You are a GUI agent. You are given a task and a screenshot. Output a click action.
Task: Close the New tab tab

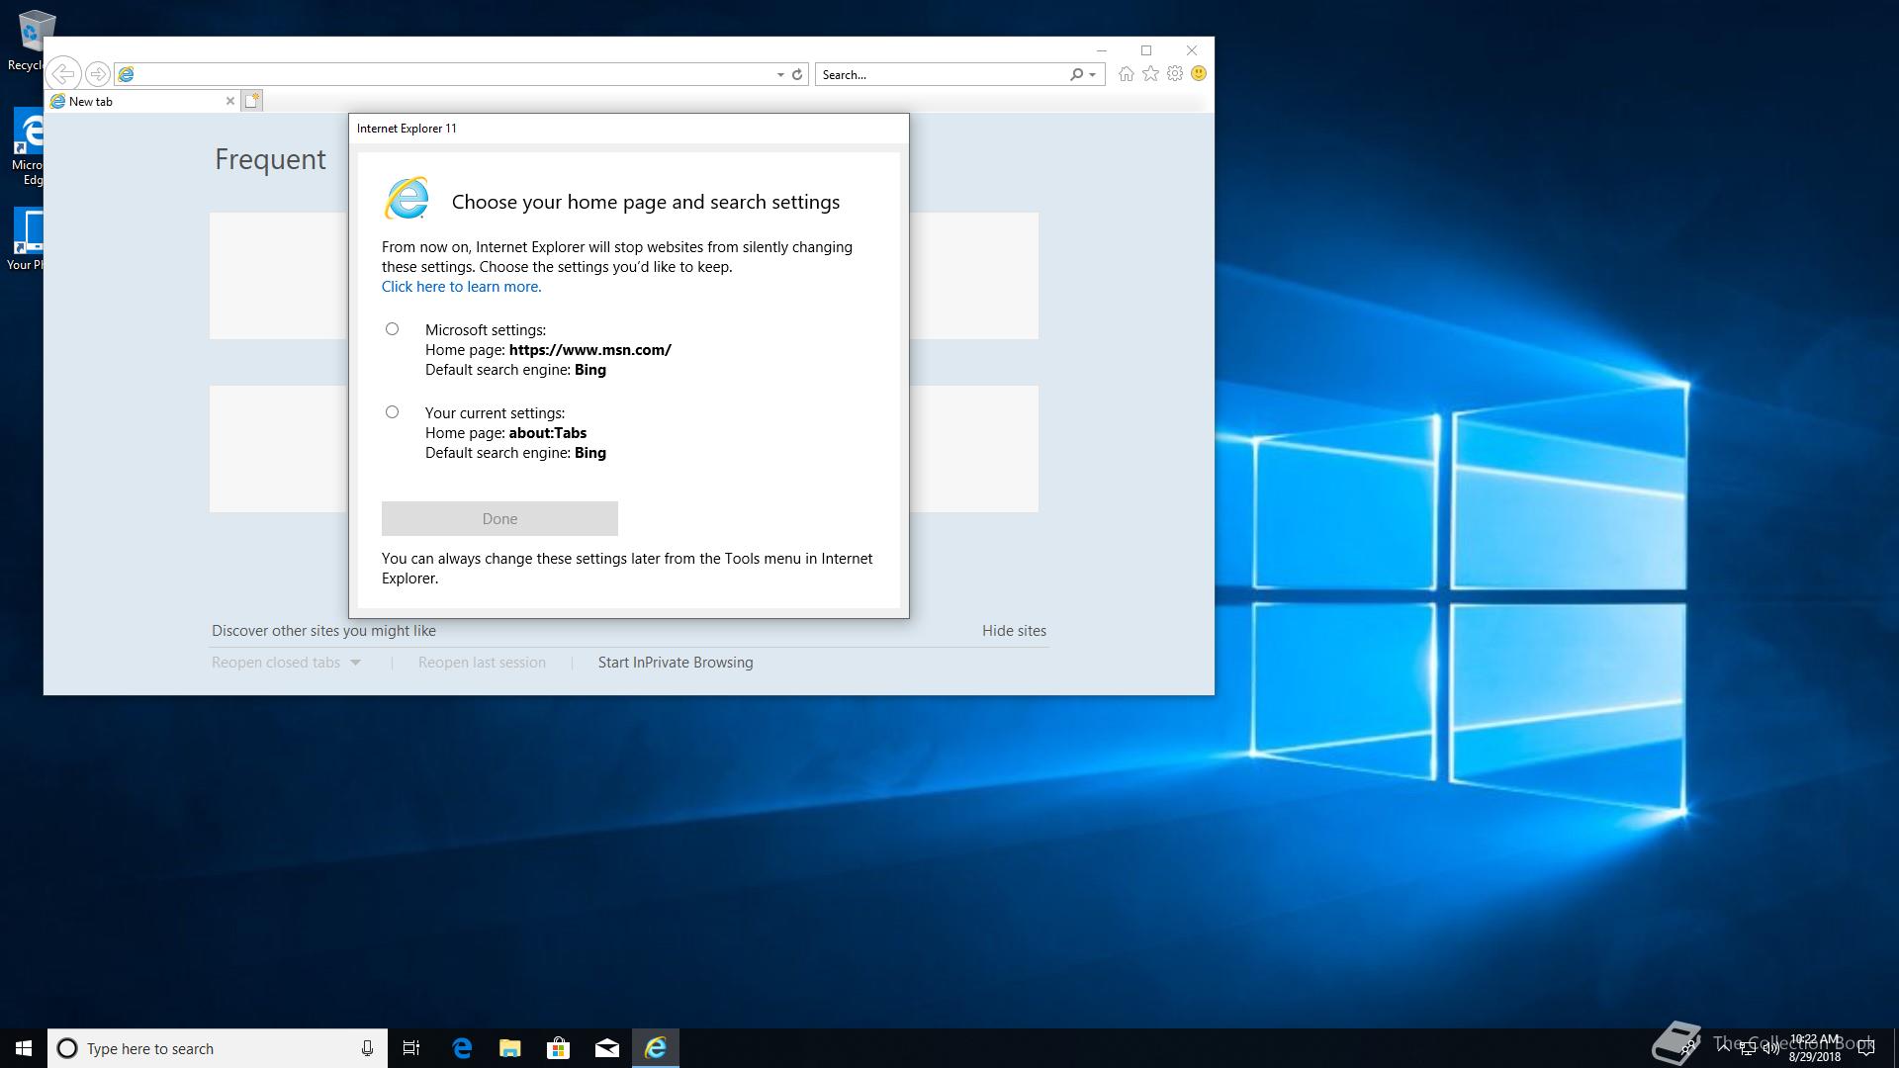pos(230,101)
